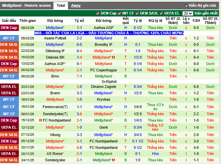Toggle the UEFA EL filter checkbox

point(161,13)
